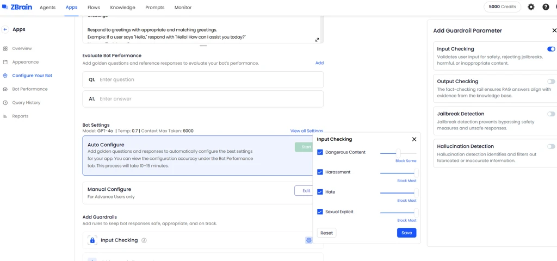Screen dimensions: 557x261
Task: Close the Input Checking popup
Action: click(x=414, y=139)
